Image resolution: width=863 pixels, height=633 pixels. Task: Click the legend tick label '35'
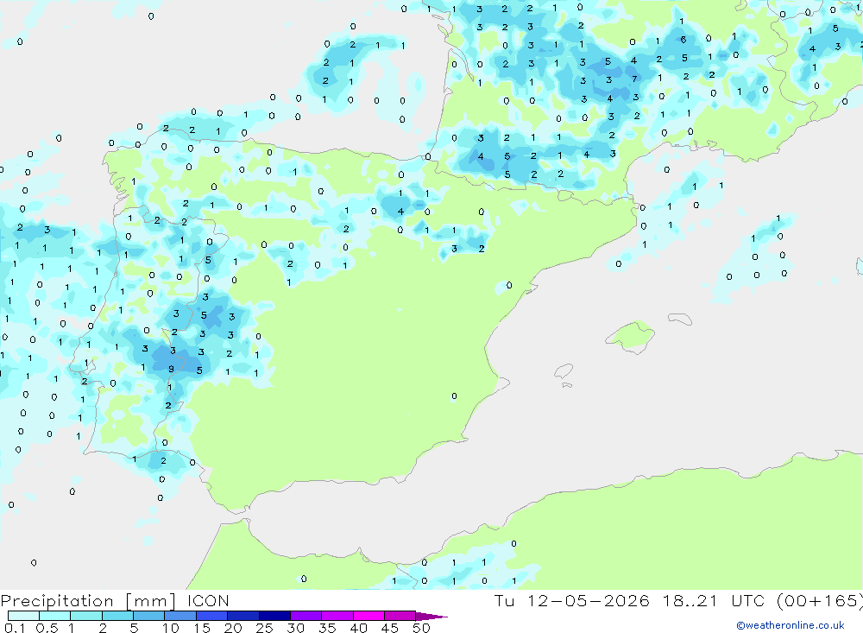tap(327, 628)
